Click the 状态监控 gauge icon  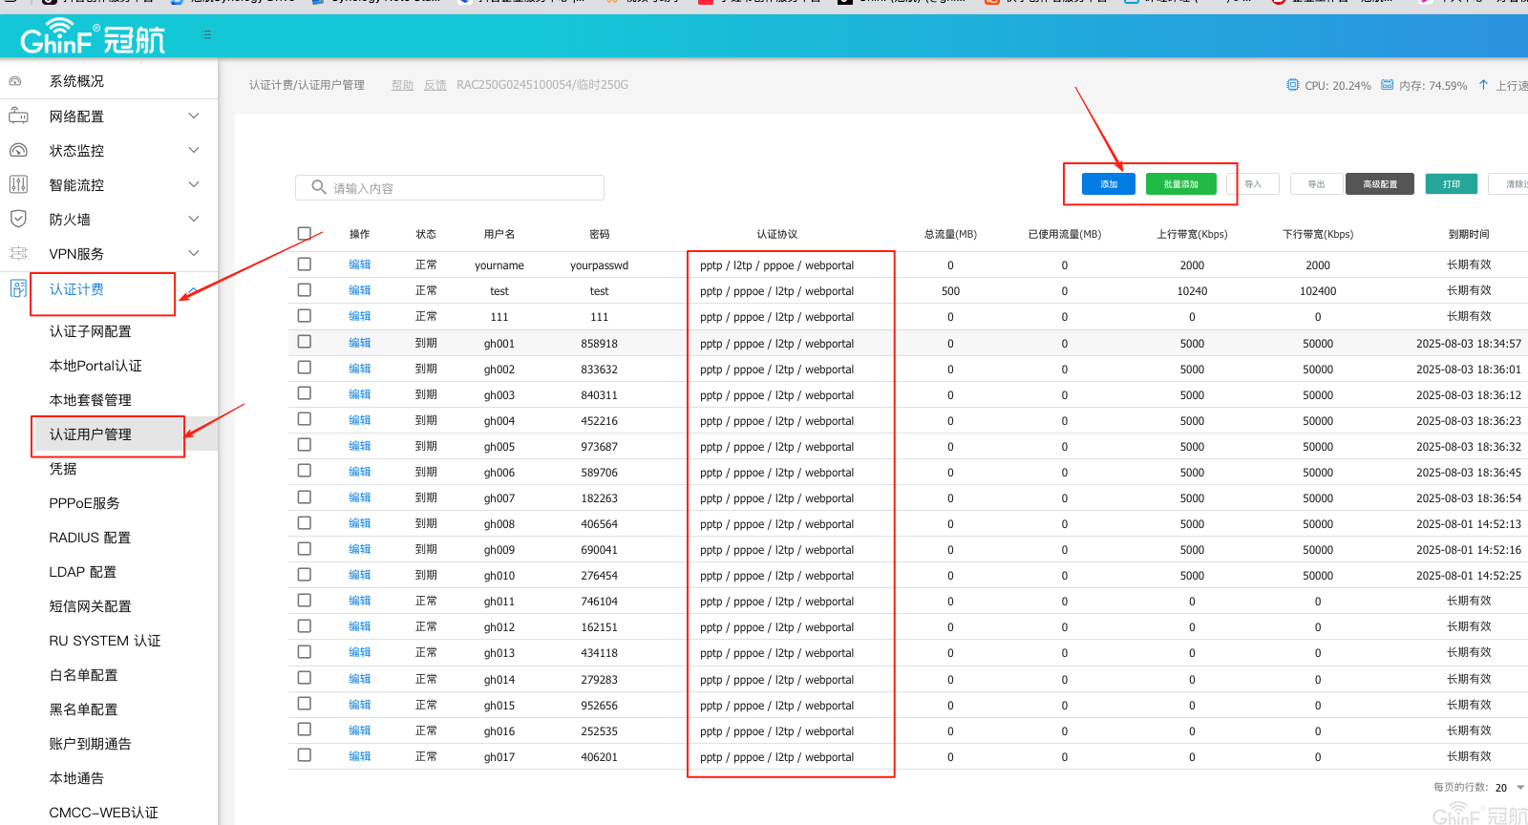click(18, 150)
